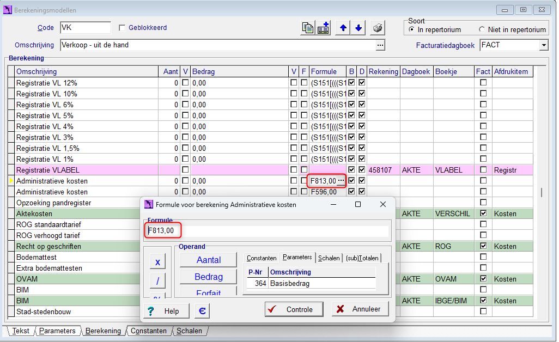Image resolution: width=559 pixels, height=342 pixels.
Task: Click the printer toolbar icon
Action: (x=378, y=28)
